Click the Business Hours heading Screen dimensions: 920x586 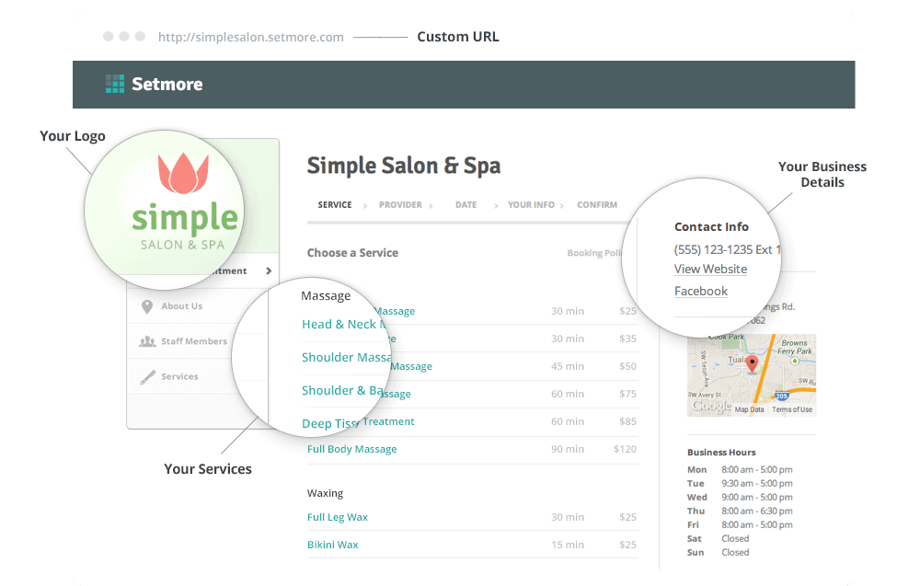721,453
